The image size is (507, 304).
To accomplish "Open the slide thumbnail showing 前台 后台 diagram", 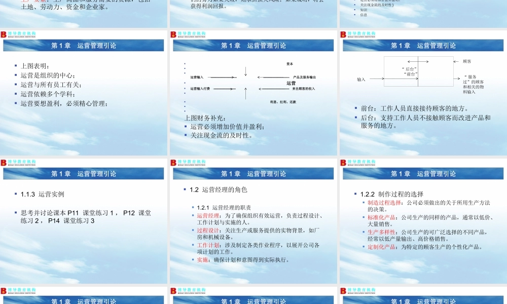I will [x=423, y=93].
